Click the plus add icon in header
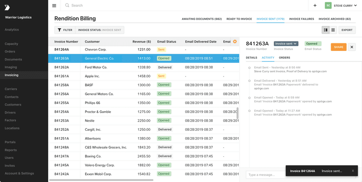This screenshot has width=362, height=182. coord(315,6)
